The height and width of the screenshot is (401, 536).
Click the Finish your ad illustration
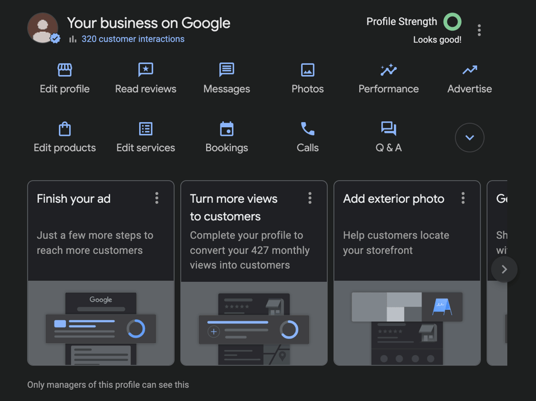click(x=101, y=323)
